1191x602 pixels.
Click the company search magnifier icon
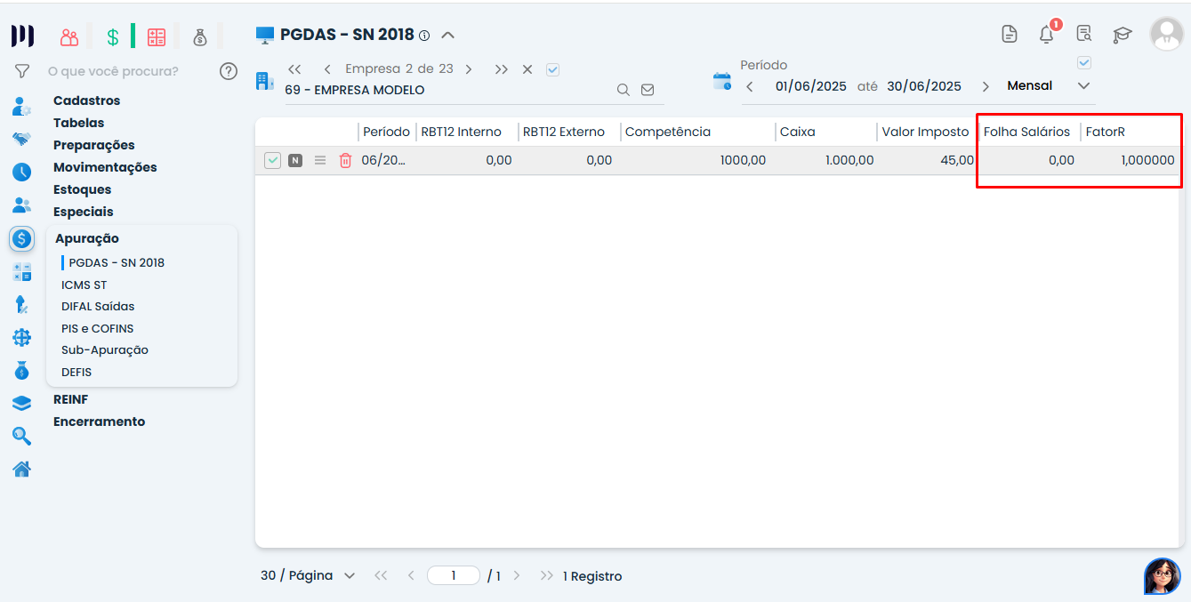624,90
